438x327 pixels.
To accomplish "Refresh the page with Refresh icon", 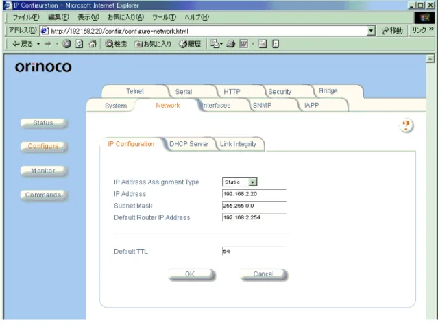I will (x=80, y=44).
